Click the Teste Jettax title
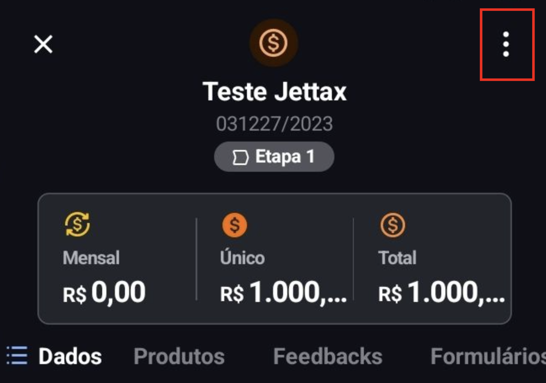Viewport: 546px width, 383px height. [x=275, y=91]
